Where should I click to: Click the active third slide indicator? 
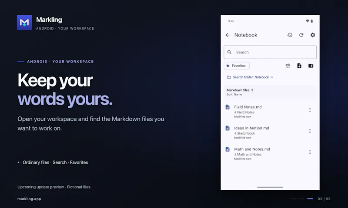pos(310,199)
